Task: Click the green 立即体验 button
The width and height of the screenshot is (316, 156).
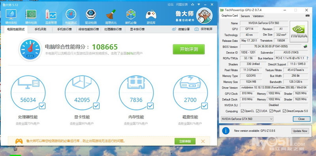Action: (x=185, y=141)
